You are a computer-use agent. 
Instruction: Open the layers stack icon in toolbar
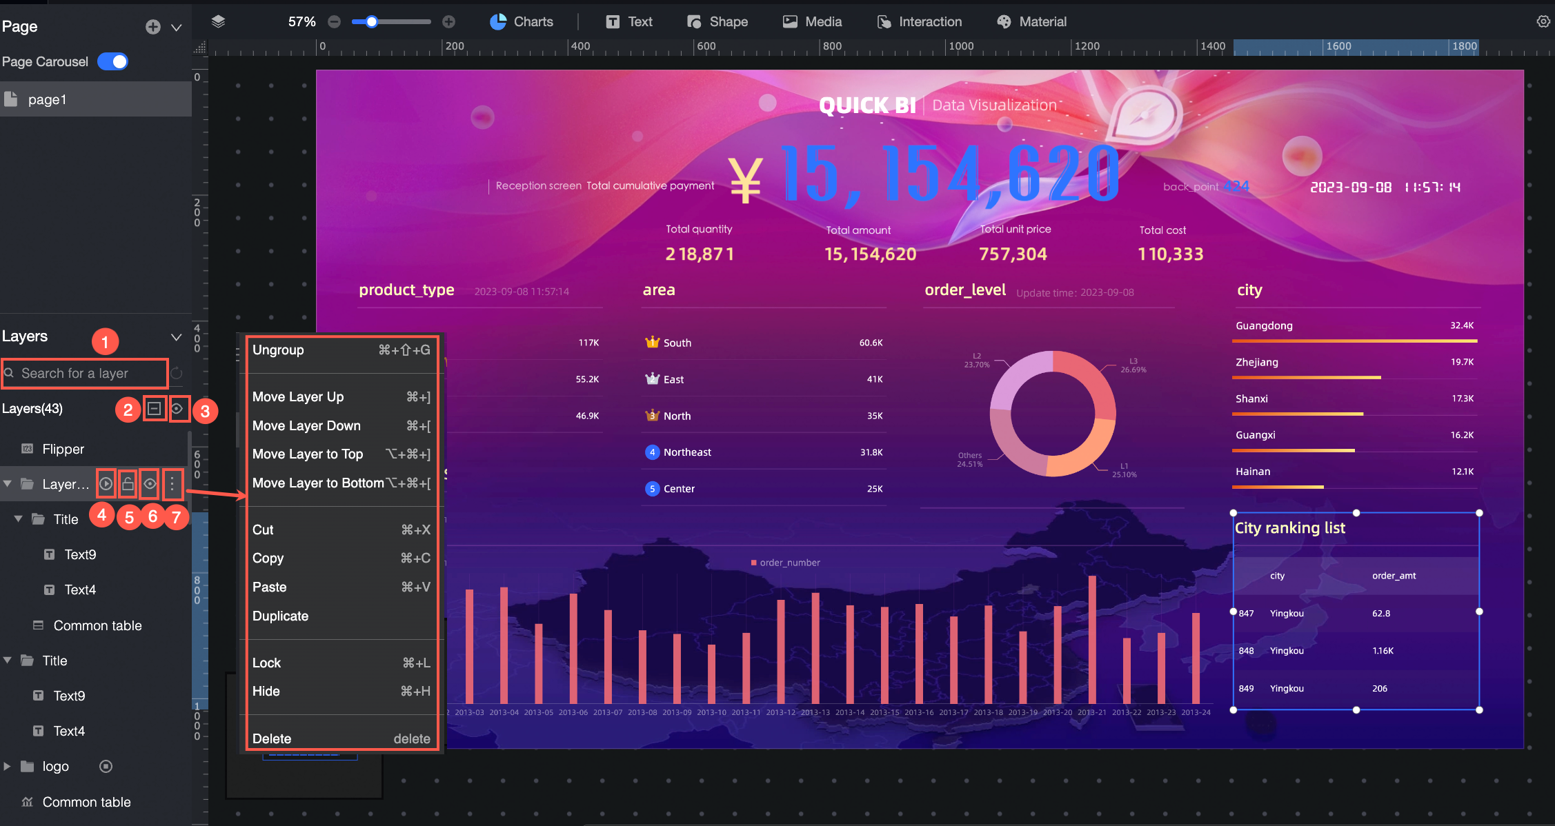coord(218,21)
